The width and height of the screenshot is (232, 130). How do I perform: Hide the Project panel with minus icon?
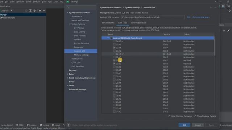pyautogui.click(x=44, y=10)
